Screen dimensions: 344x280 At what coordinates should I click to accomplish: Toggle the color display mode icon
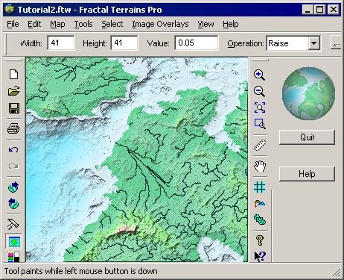[x=13, y=241]
